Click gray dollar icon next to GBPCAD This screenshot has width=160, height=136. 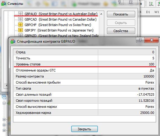click(x=20, y=19)
